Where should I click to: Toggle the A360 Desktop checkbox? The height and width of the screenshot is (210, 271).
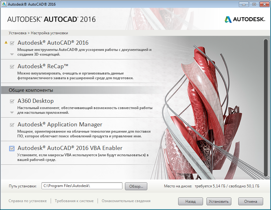[12, 101]
